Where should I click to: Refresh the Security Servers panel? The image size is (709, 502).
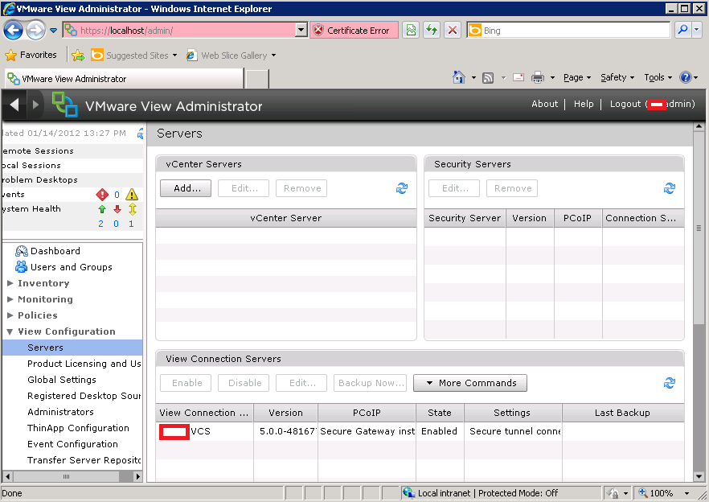click(x=669, y=188)
